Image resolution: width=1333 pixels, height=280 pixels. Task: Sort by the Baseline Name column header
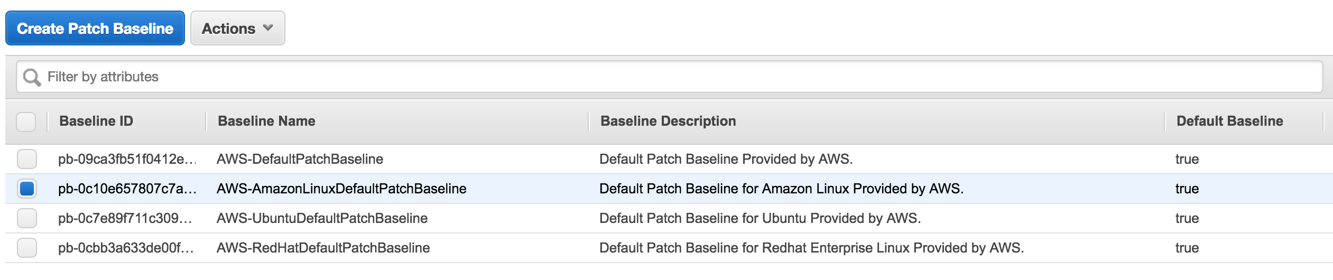tap(266, 122)
